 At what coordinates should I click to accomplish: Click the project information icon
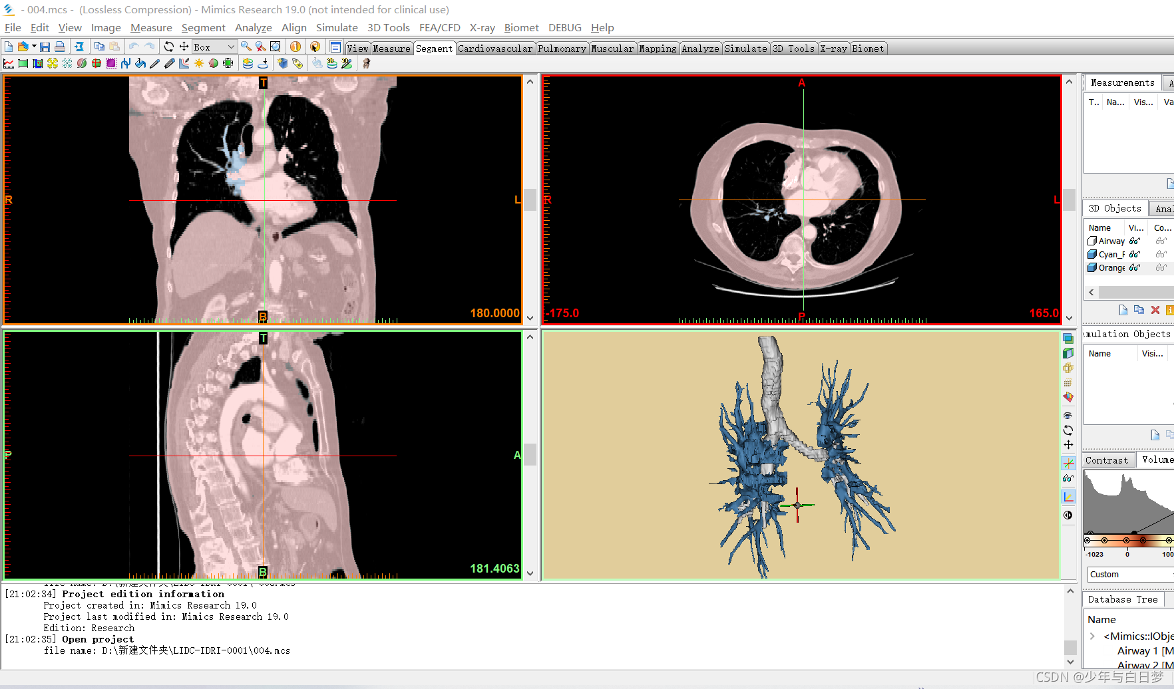[295, 47]
